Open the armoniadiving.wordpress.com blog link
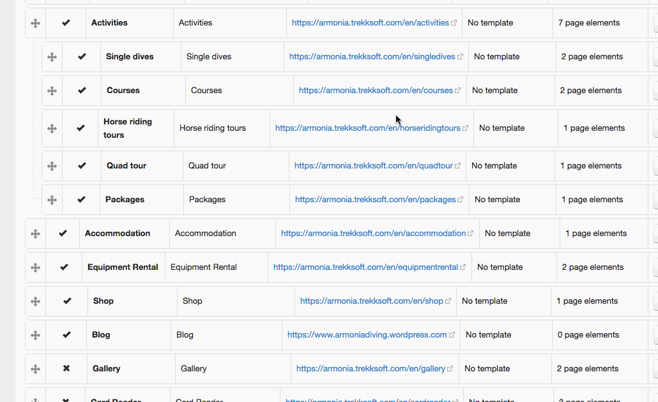 point(367,335)
